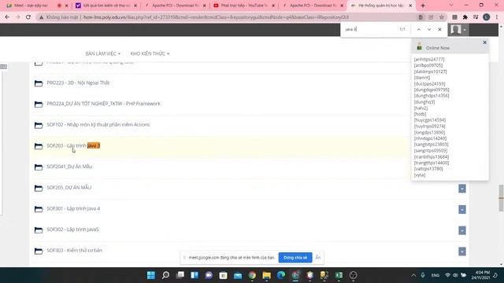The height and width of the screenshot is (283, 504).
Task: Click the ENG language indicator
Action: (435, 275)
